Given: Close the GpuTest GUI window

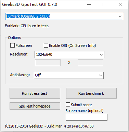Looking at the screenshot, I should [x=120, y=4].
